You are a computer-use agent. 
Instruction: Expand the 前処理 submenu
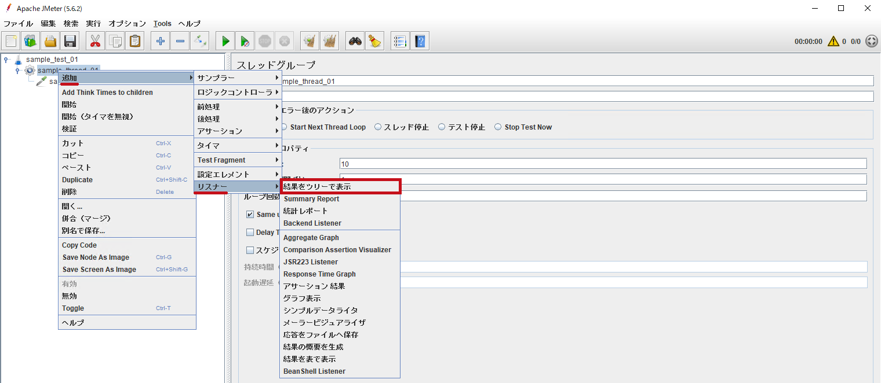pyautogui.click(x=238, y=106)
